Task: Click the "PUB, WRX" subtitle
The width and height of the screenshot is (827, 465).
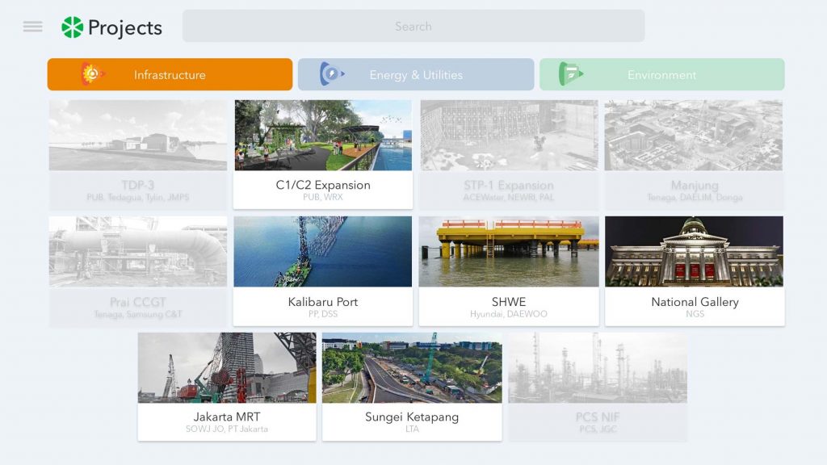Action: [x=323, y=197]
